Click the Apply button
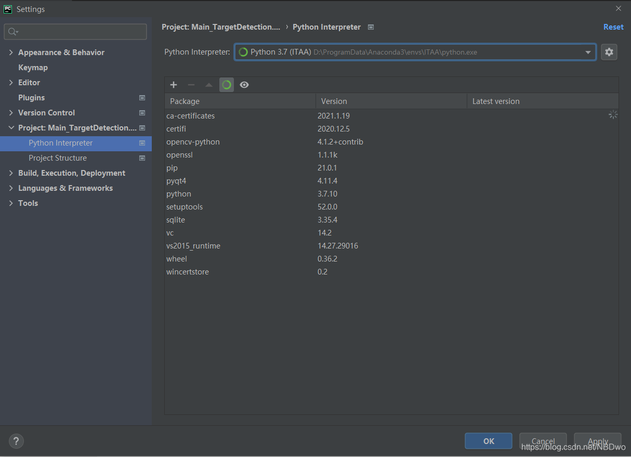Viewport: 631px width, 457px height. 598,441
